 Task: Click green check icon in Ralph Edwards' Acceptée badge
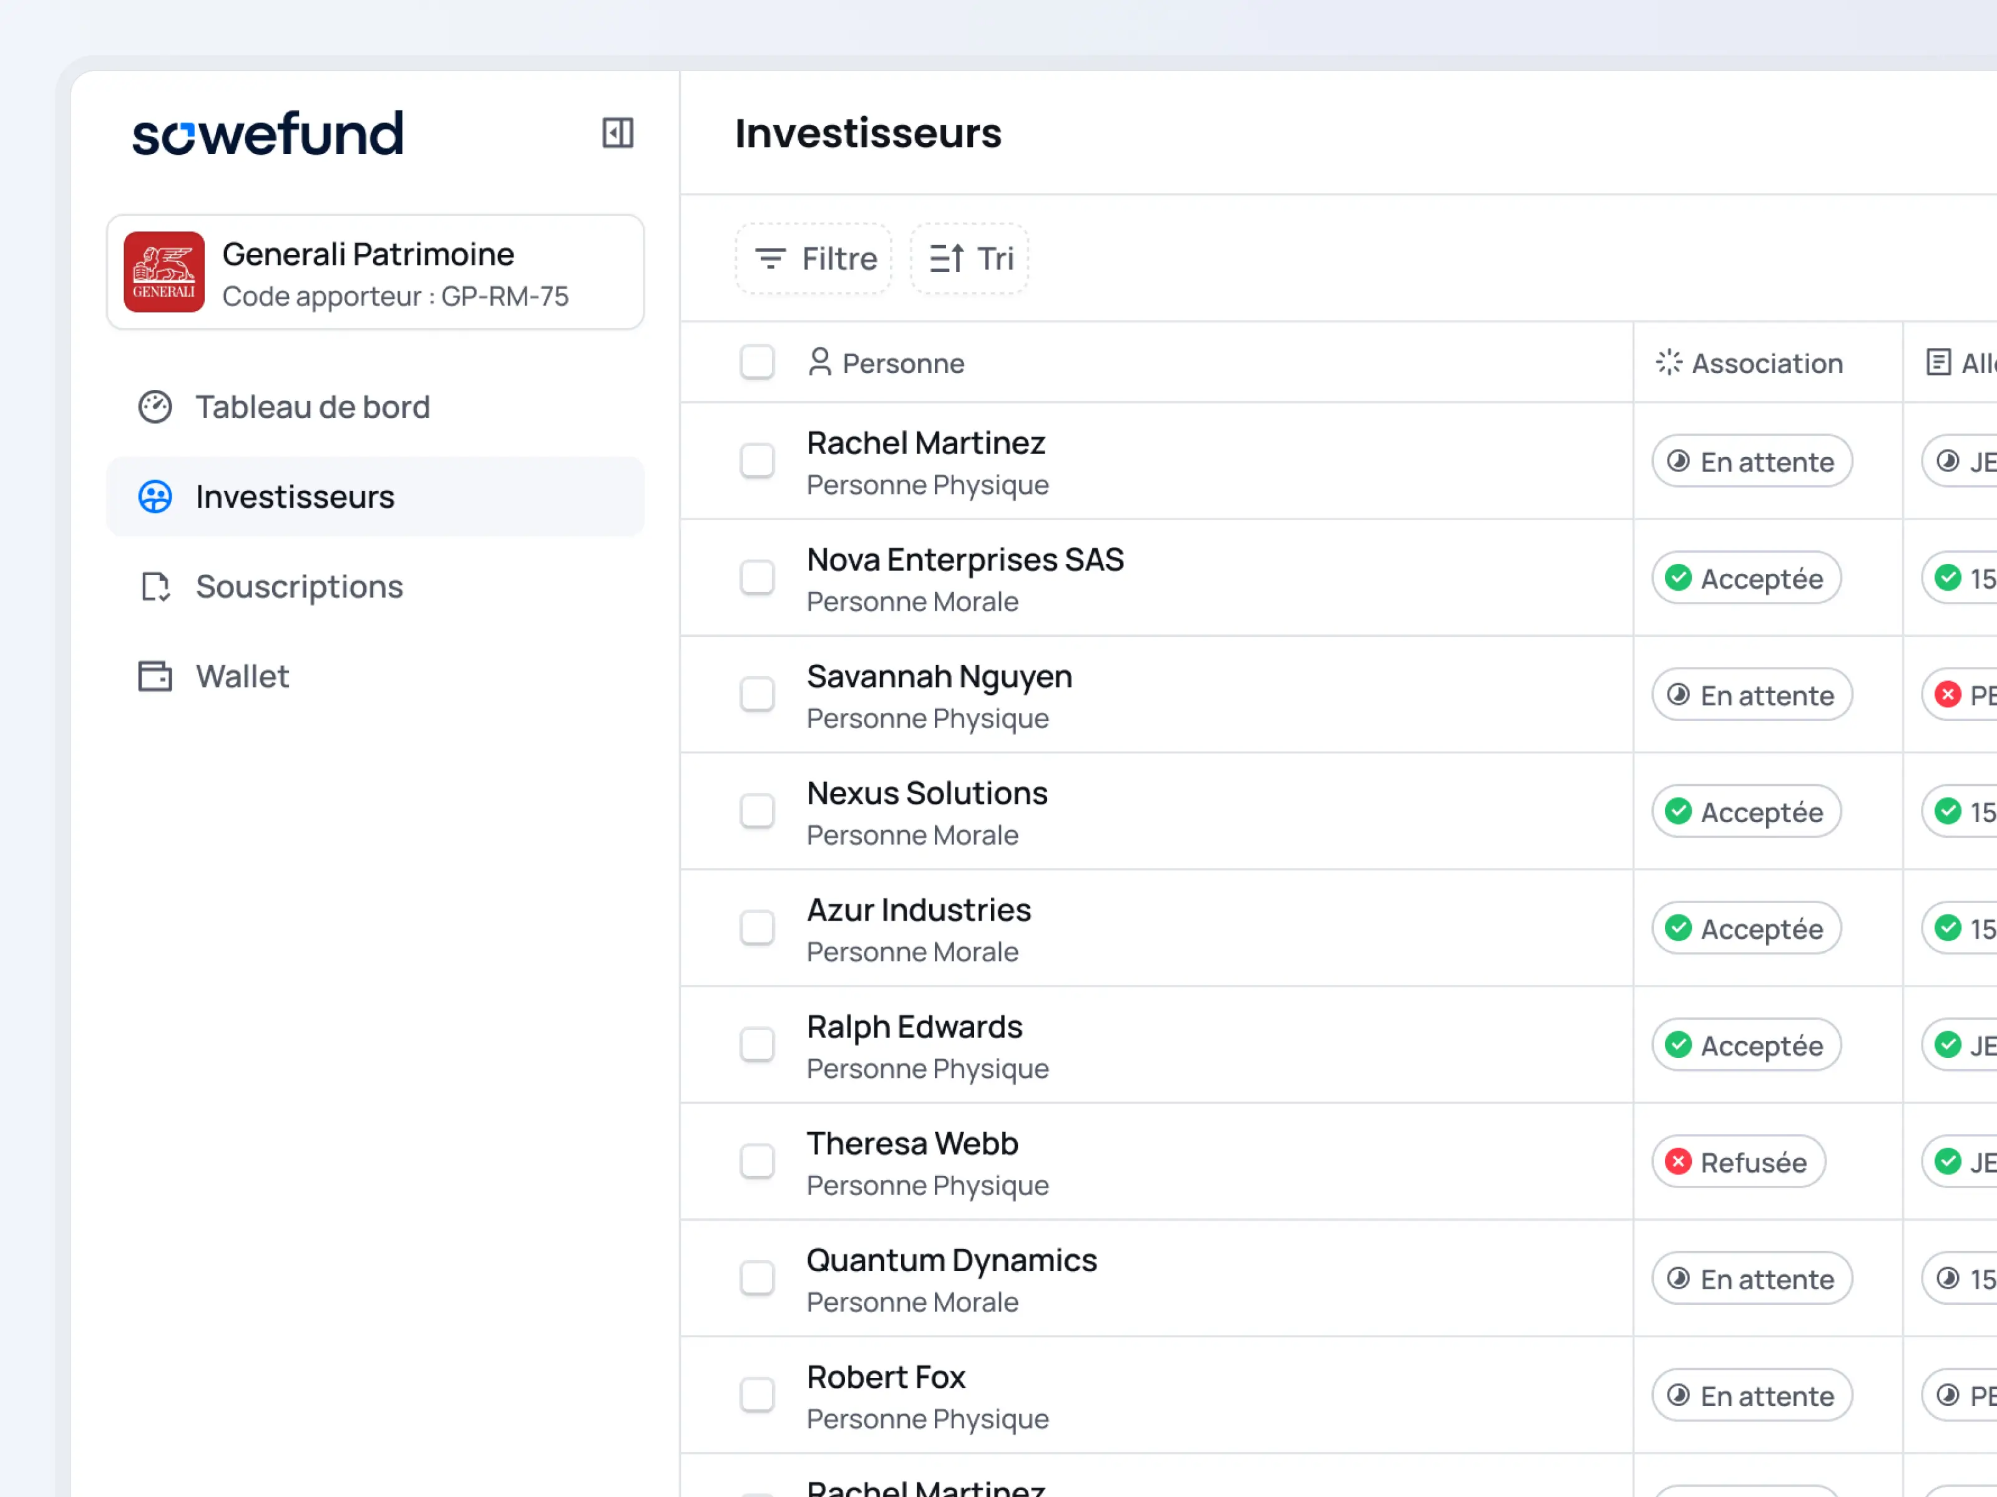(1678, 1045)
